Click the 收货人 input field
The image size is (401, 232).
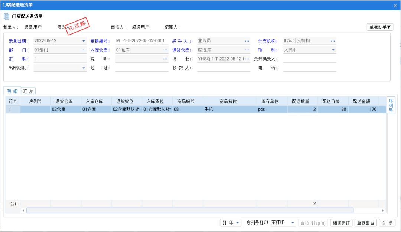tap(224, 68)
